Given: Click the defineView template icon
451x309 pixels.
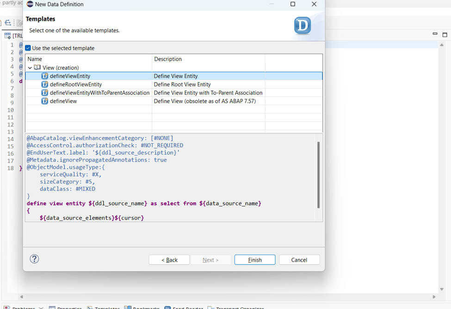Looking at the screenshot, I should coord(45,101).
